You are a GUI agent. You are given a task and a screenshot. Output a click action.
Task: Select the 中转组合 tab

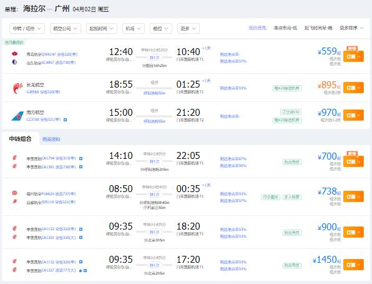click(20, 139)
